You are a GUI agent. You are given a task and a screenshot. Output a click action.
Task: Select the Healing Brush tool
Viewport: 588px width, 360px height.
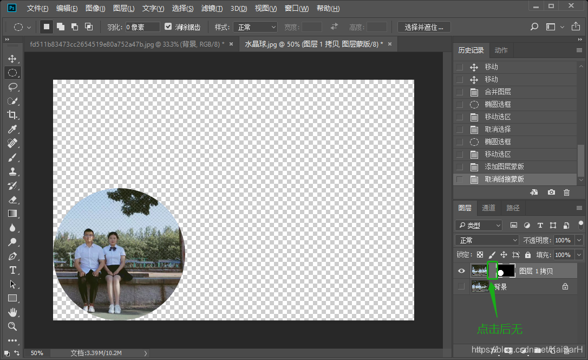tap(12, 143)
